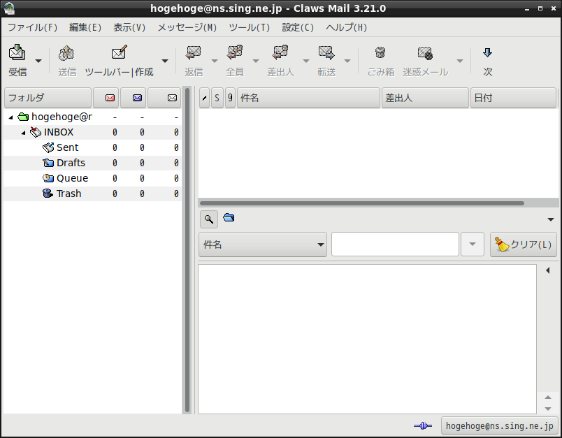This screenshot has width=562, height=438.
Task: Click the 受信 receive mail icon
Action: pos(17,52)
